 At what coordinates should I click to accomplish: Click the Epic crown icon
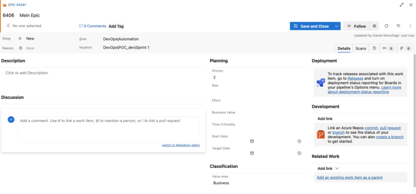point(5,5)
